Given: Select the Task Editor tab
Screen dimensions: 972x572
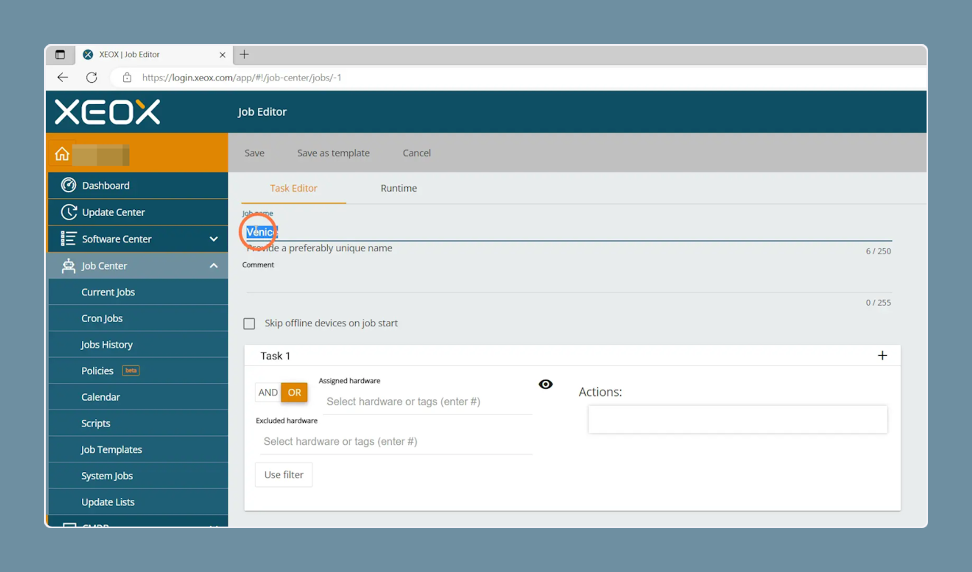Looking at the screenshot, I should pos(293,188).
